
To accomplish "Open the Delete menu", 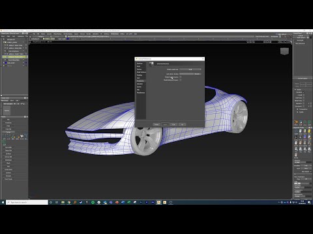I will click(43, 34).
